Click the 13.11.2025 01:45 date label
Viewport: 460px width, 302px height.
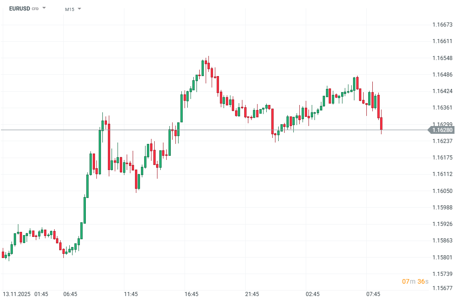tap(26, 293)
